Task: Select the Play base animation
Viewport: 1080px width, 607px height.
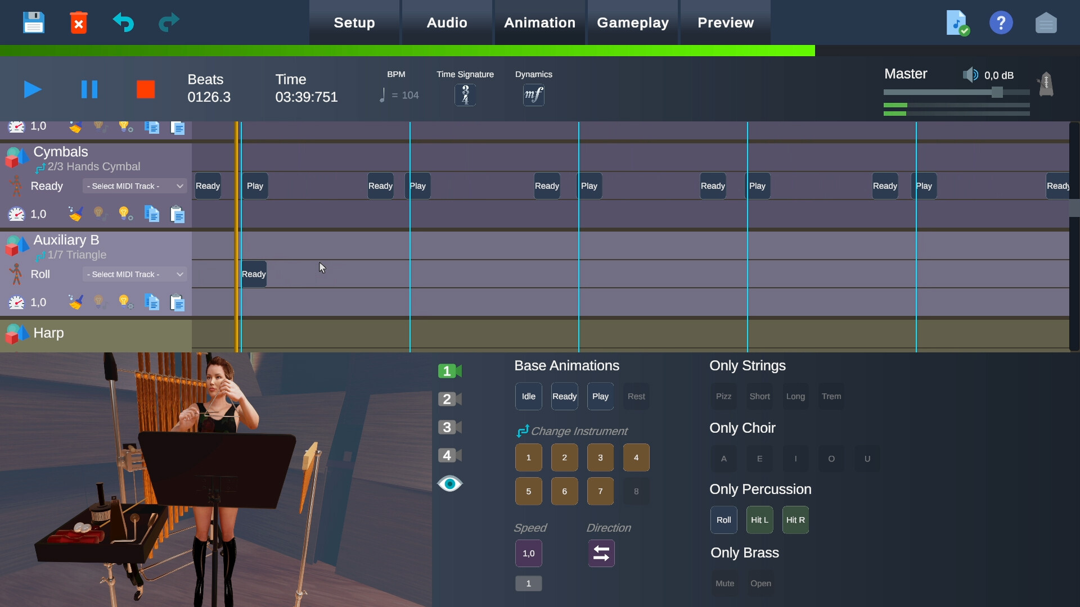Action: 600,396
